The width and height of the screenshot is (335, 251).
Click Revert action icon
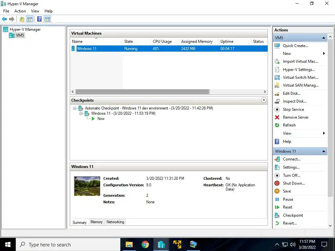click(x=277, y=223)
